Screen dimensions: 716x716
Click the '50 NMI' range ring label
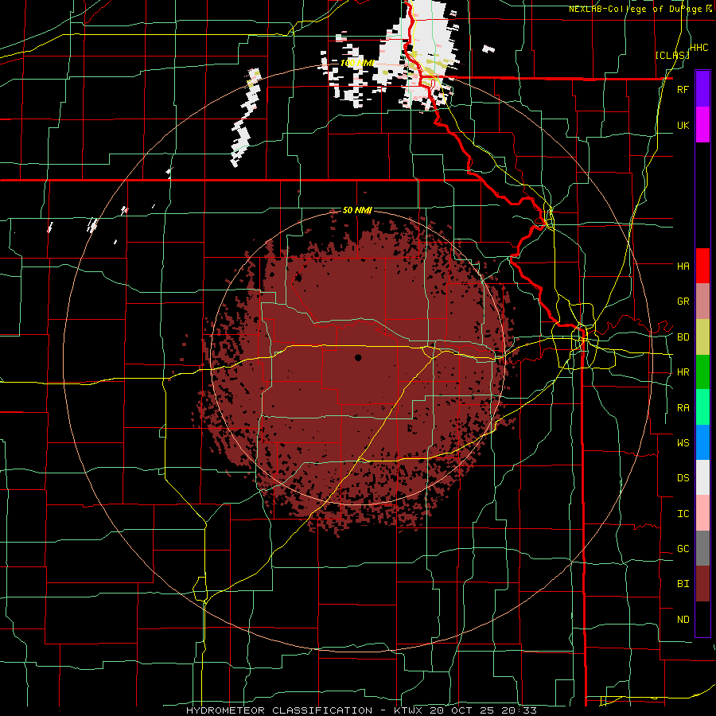(357, 211)
